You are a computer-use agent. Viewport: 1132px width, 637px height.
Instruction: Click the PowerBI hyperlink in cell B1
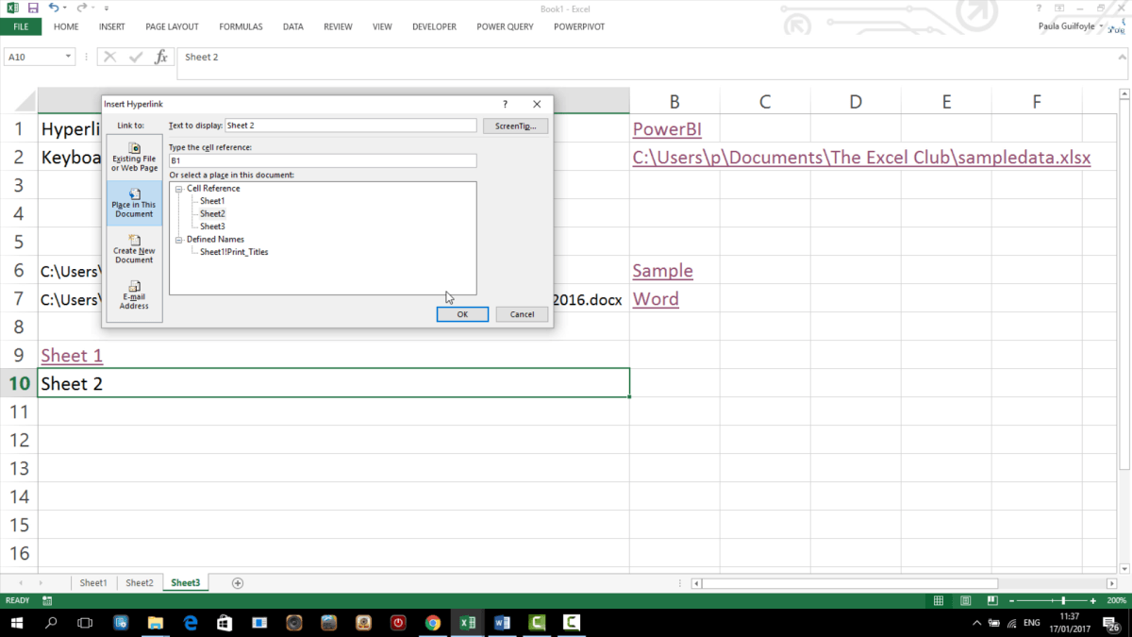[667, 129]
